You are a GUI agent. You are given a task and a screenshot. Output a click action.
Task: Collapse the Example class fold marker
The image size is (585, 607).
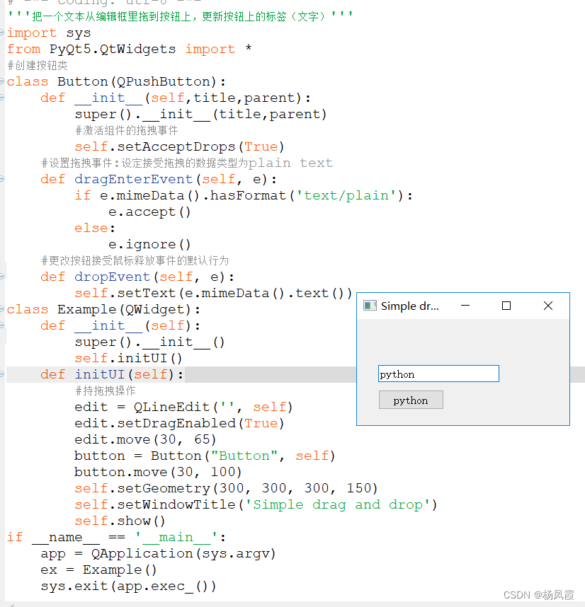[x=3, y=309]
